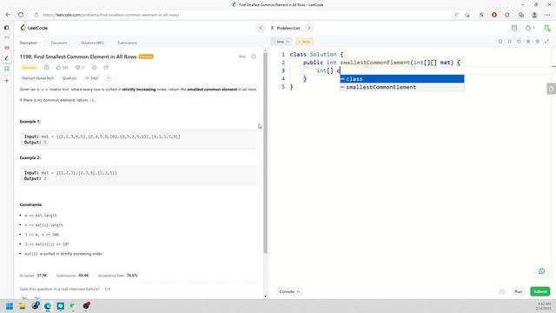This screenshot has width=556, height=313.
Task: Expand the Console panel
Action: [289, 291]
